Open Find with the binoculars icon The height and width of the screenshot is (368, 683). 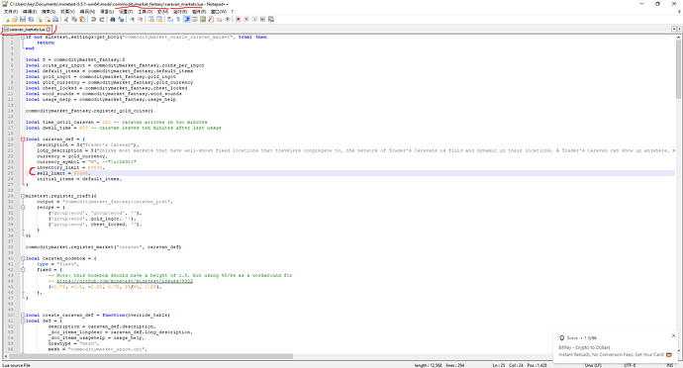112,19
